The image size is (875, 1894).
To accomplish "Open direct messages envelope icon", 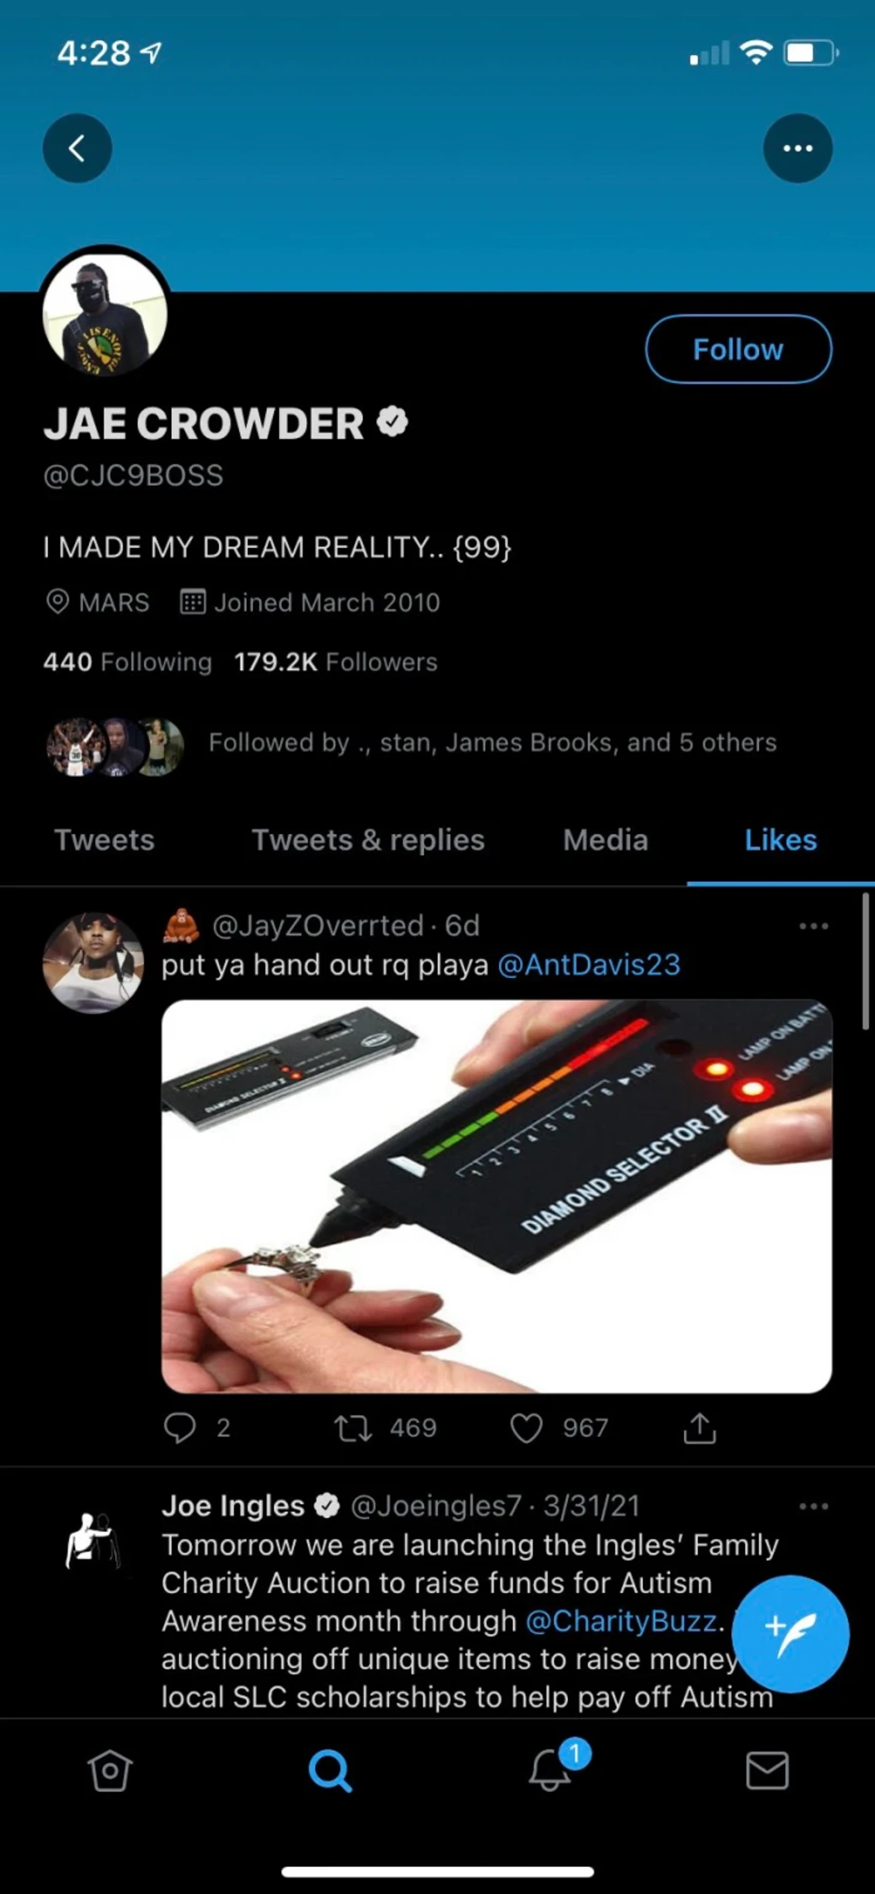I will 767,1771.
